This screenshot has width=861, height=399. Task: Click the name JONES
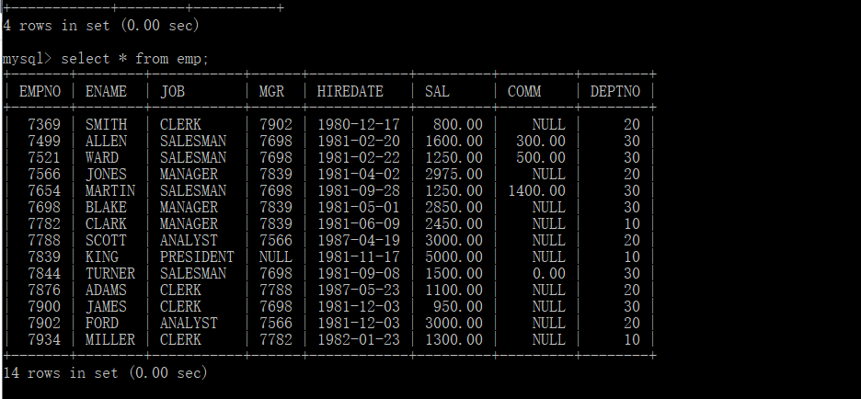click(106, 174)
